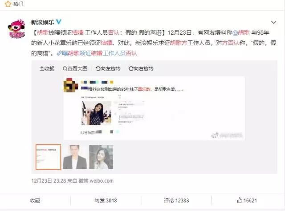Like the post via thumbs-up 15621
The width and height of the screenshot is (285, 211).
247,200
